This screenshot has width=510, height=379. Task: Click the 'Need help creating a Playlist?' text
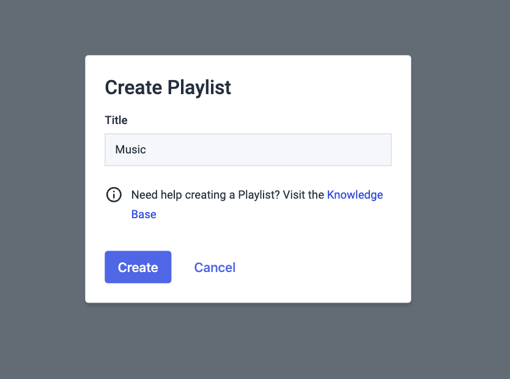tap(205, 195)
